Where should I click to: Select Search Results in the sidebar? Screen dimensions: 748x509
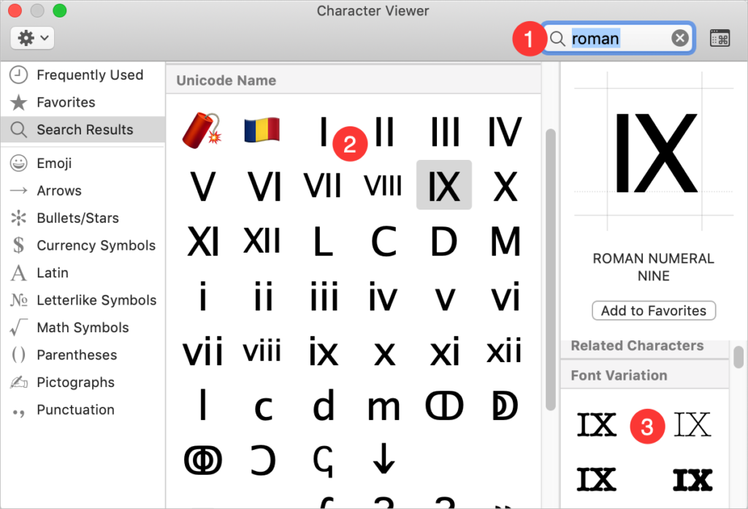tap(83, 129)
